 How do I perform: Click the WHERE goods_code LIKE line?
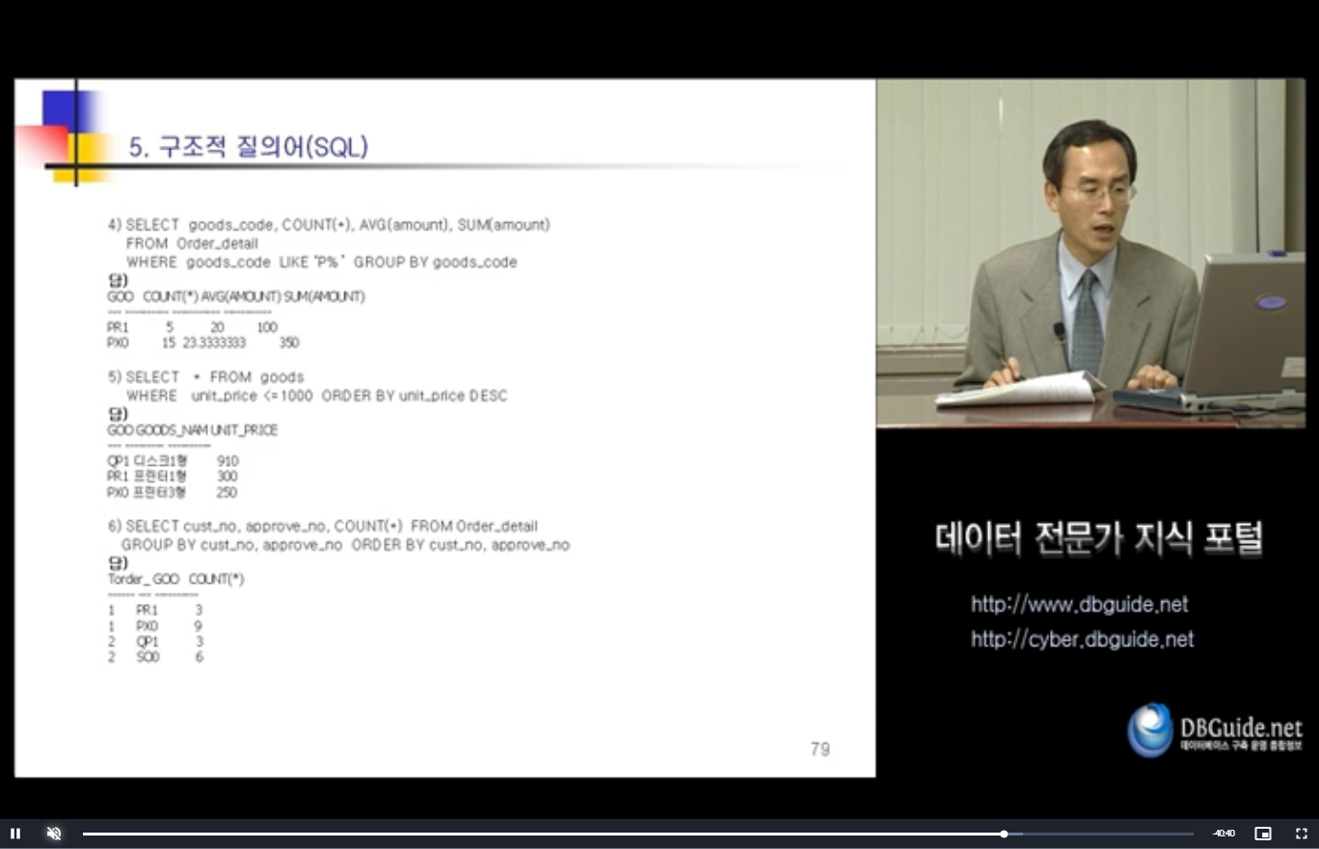pyautogui.click(x=321, y=262)
